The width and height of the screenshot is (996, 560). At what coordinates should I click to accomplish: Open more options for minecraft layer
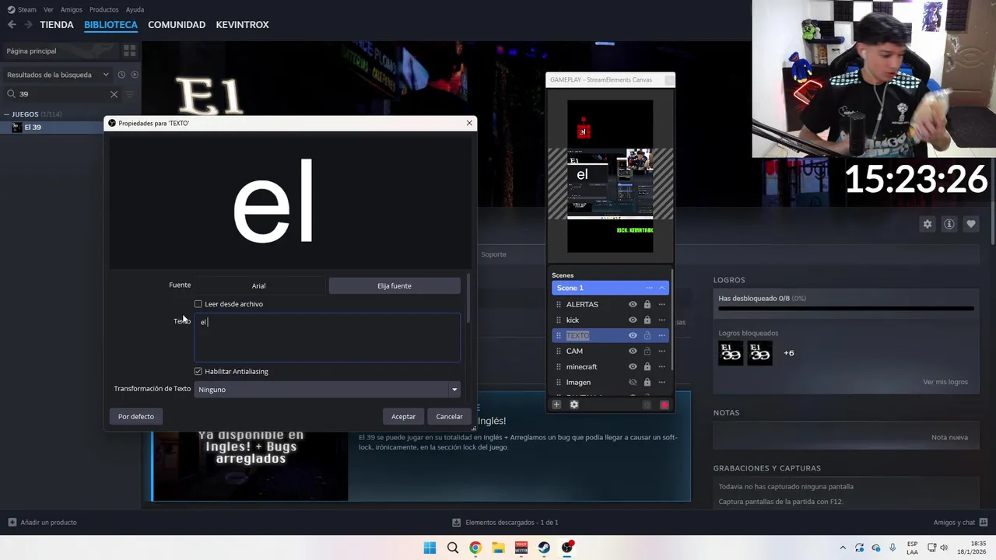[x=661, y=367]
